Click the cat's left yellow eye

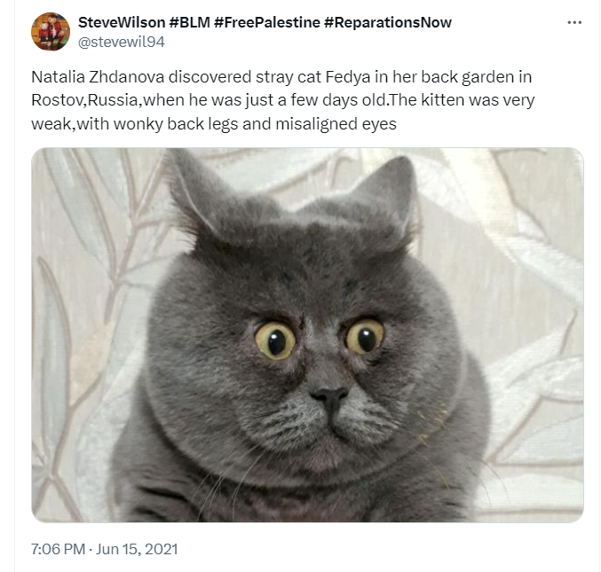[x=275, y=341]
